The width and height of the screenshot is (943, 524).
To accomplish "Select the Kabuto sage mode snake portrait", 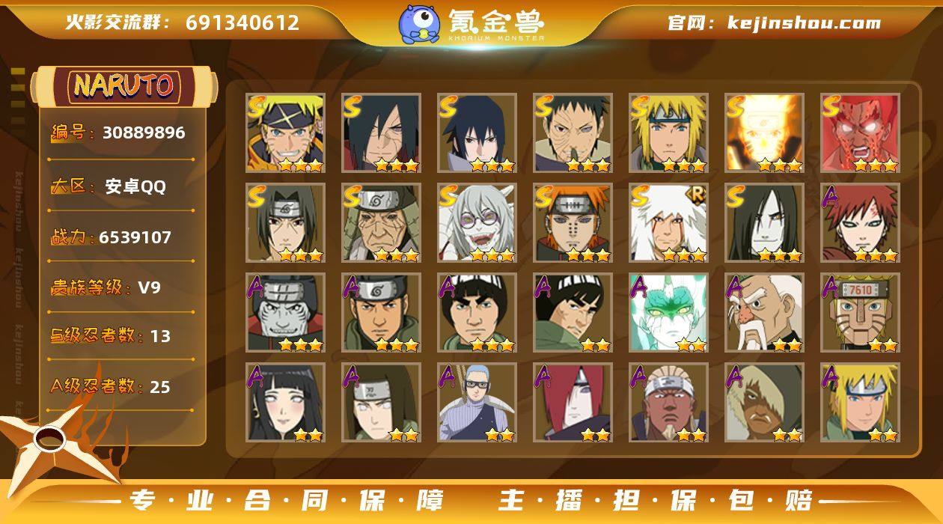I will [x=477, y=223].
